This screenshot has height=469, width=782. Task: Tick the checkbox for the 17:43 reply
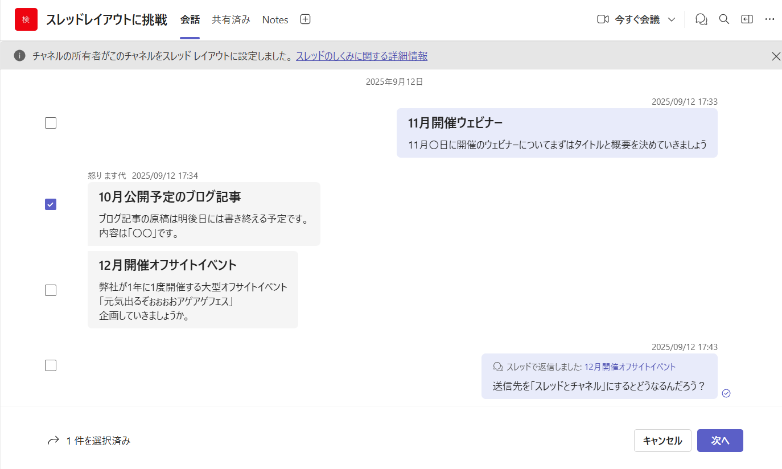(x=51, y=365)
